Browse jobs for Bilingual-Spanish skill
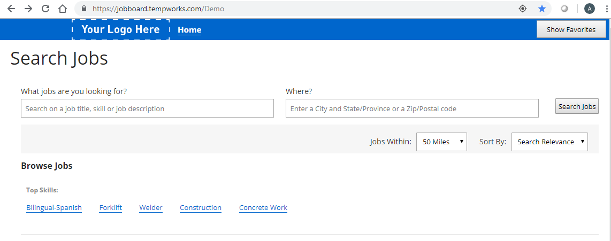The image size is (611, 241). [x=54, y=207]
